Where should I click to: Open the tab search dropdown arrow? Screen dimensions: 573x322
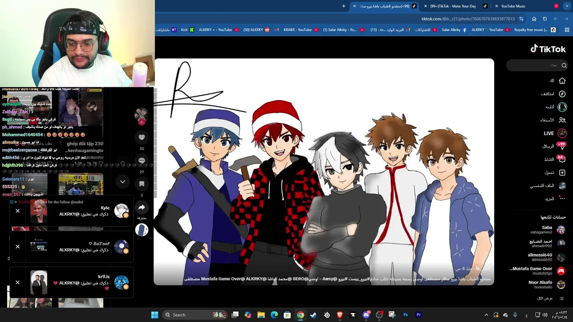(567, 6)
